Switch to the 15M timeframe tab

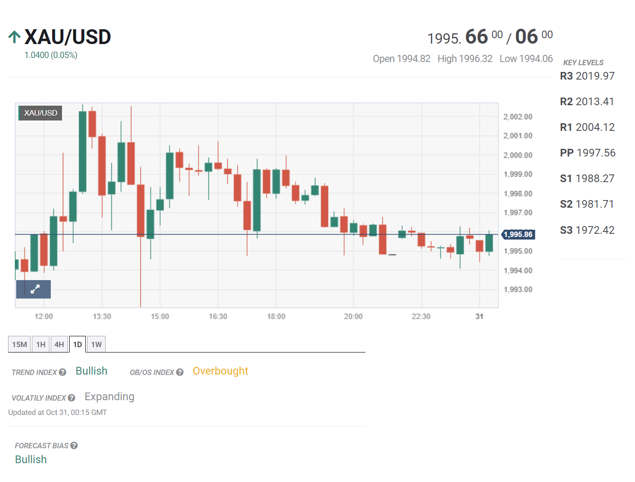pyautogui.click(x=19, y=344)
